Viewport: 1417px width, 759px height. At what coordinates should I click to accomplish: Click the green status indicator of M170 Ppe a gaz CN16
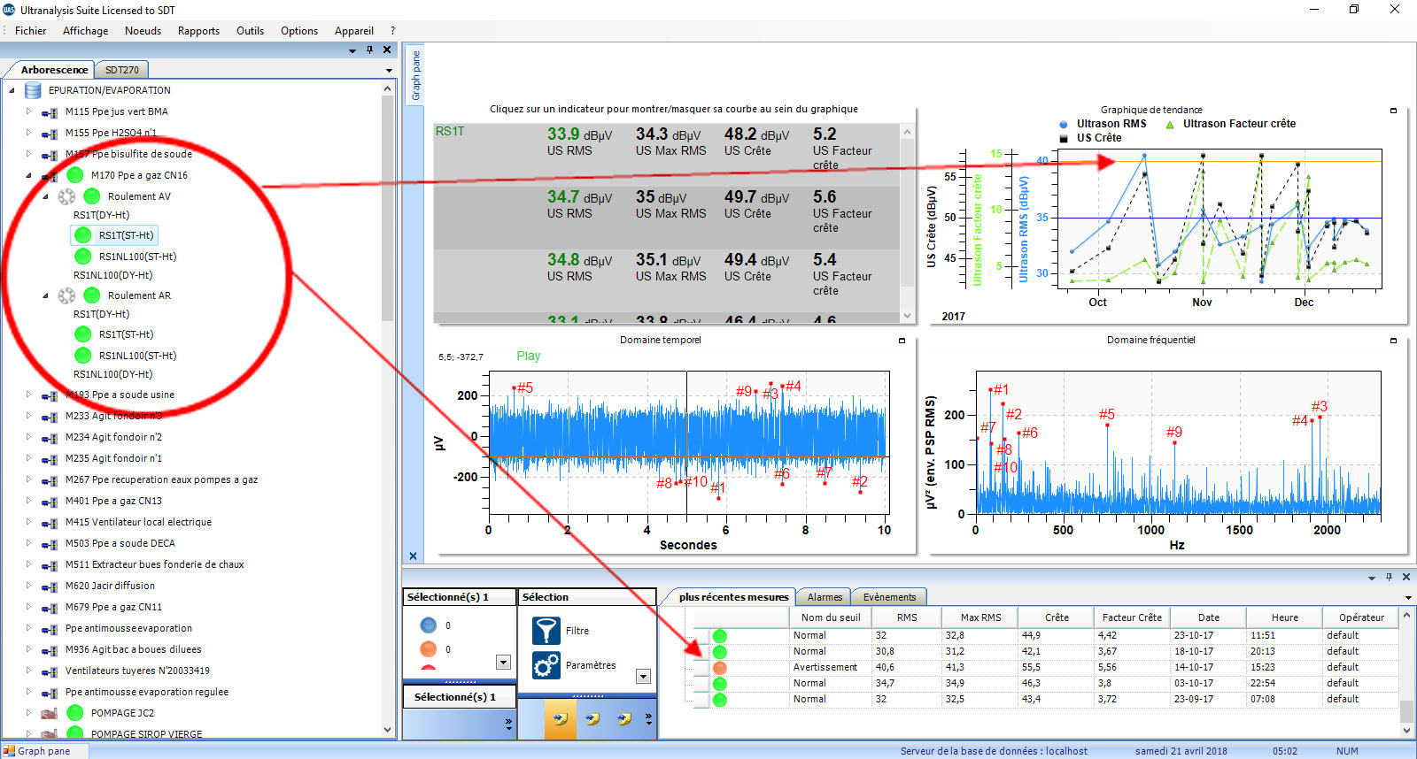click(x=75, y=175)
